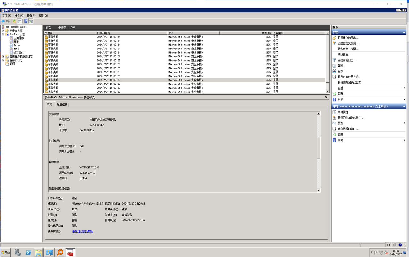Screen dimensions: 409x257
Task: Open Server Manager from the taskbar
Action: tap(18, 253)
